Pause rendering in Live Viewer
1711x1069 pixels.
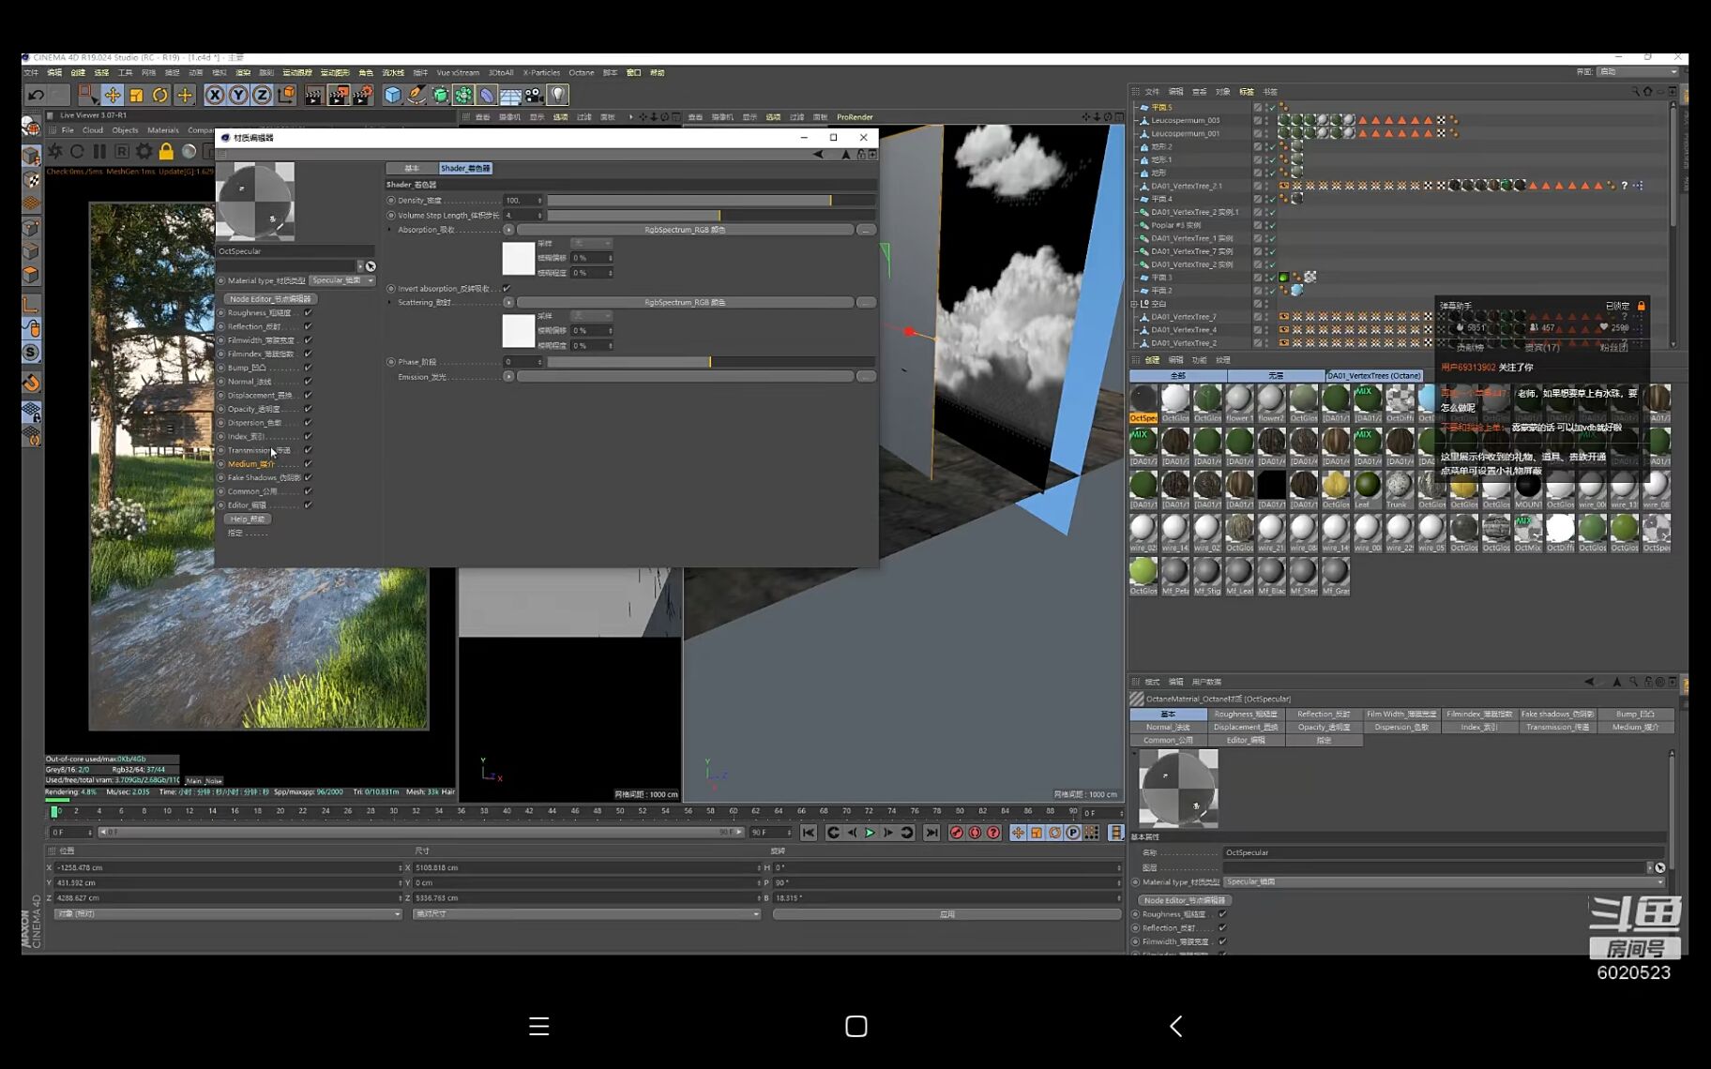point(99,151)
